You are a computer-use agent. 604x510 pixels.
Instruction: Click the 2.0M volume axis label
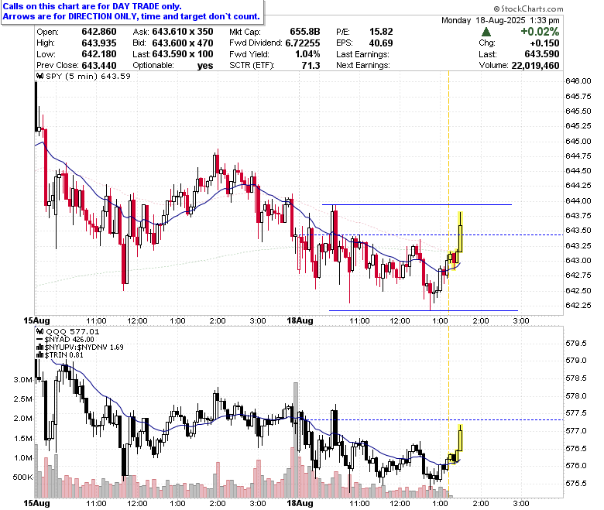coord(23,419)
